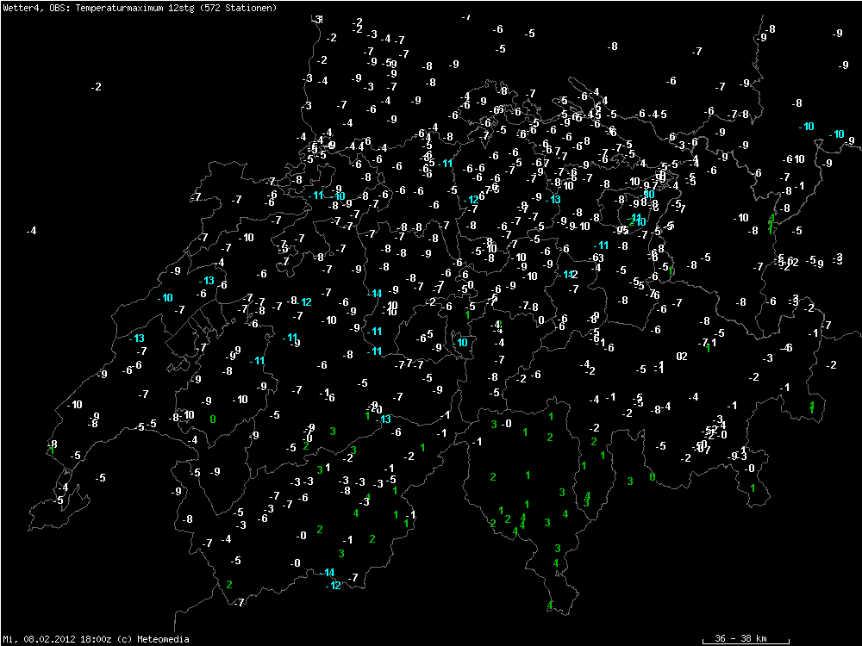Select the lone -2 station at far right edge
This screenshot has width=862, height=646.
[831, 365]
